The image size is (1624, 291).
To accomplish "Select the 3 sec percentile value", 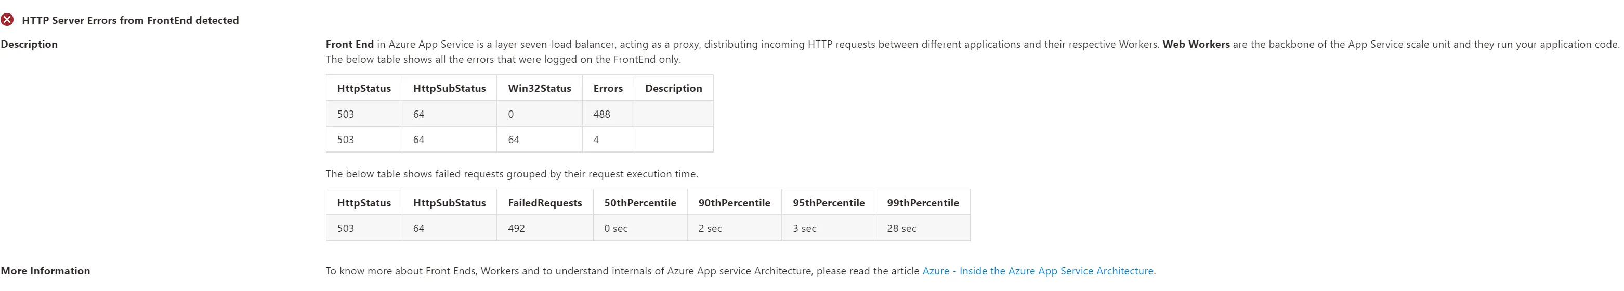I will 804,229.
